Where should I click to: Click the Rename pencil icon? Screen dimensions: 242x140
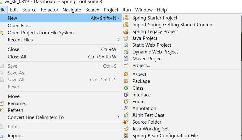click(x=2, y=103)
